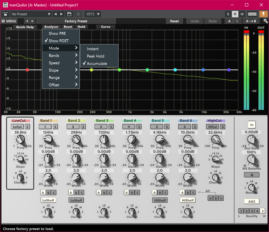Open the MENU hamburger dropdown
The height and width of the screenshot is (232, 269).
pos(9,21)
